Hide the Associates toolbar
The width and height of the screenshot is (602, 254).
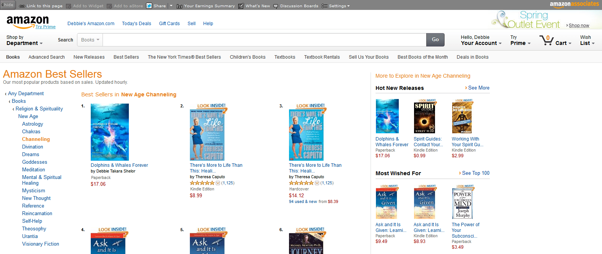click(8, 5)
